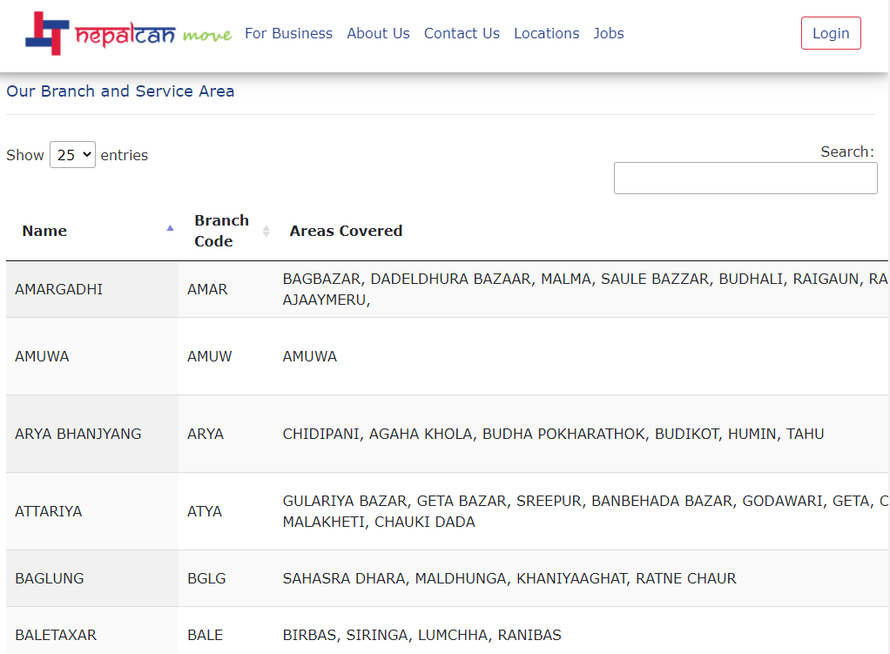
Task: Select the ARYA BHANJYANG row name
Action: click(x=78, y=434)
